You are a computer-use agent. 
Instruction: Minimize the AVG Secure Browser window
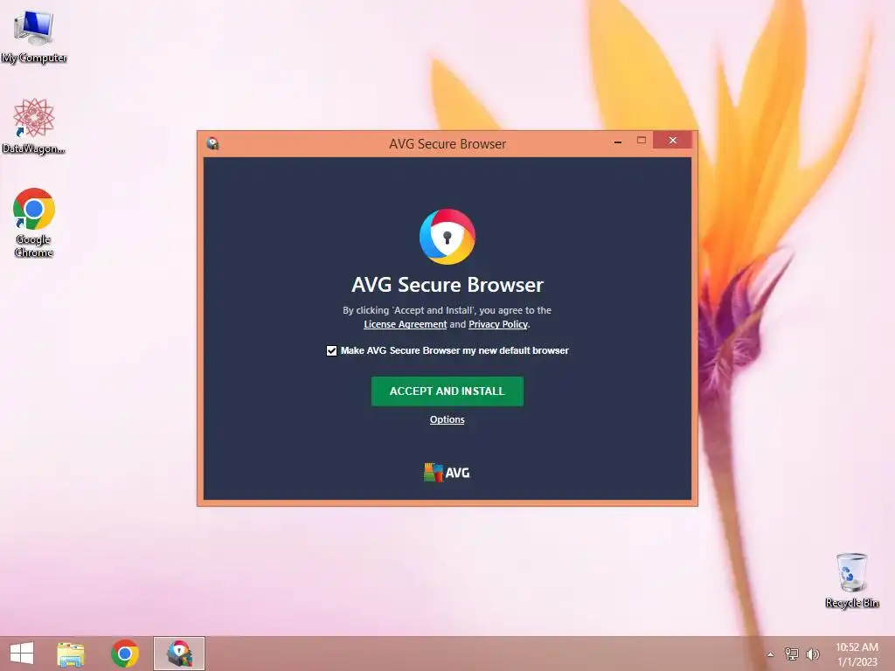(618, 141)
